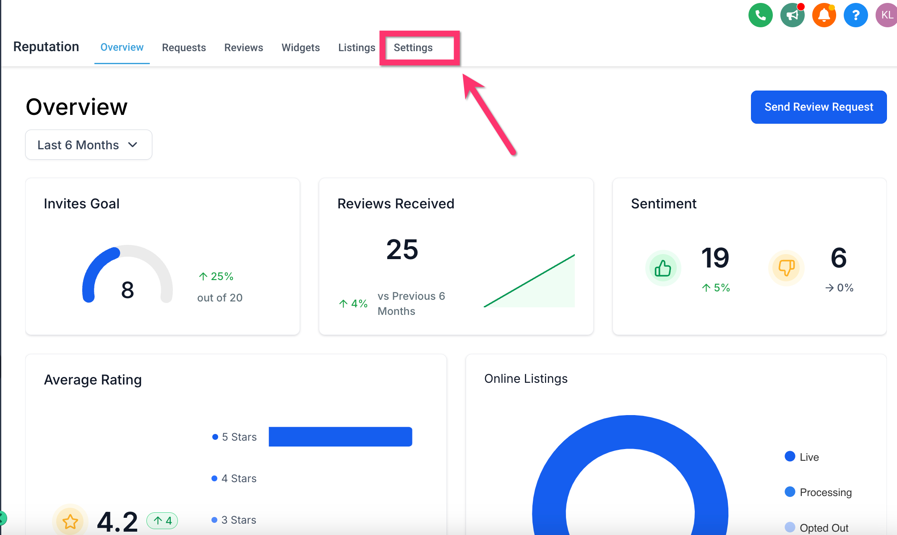Select the Widgets tab

(300, 48)
